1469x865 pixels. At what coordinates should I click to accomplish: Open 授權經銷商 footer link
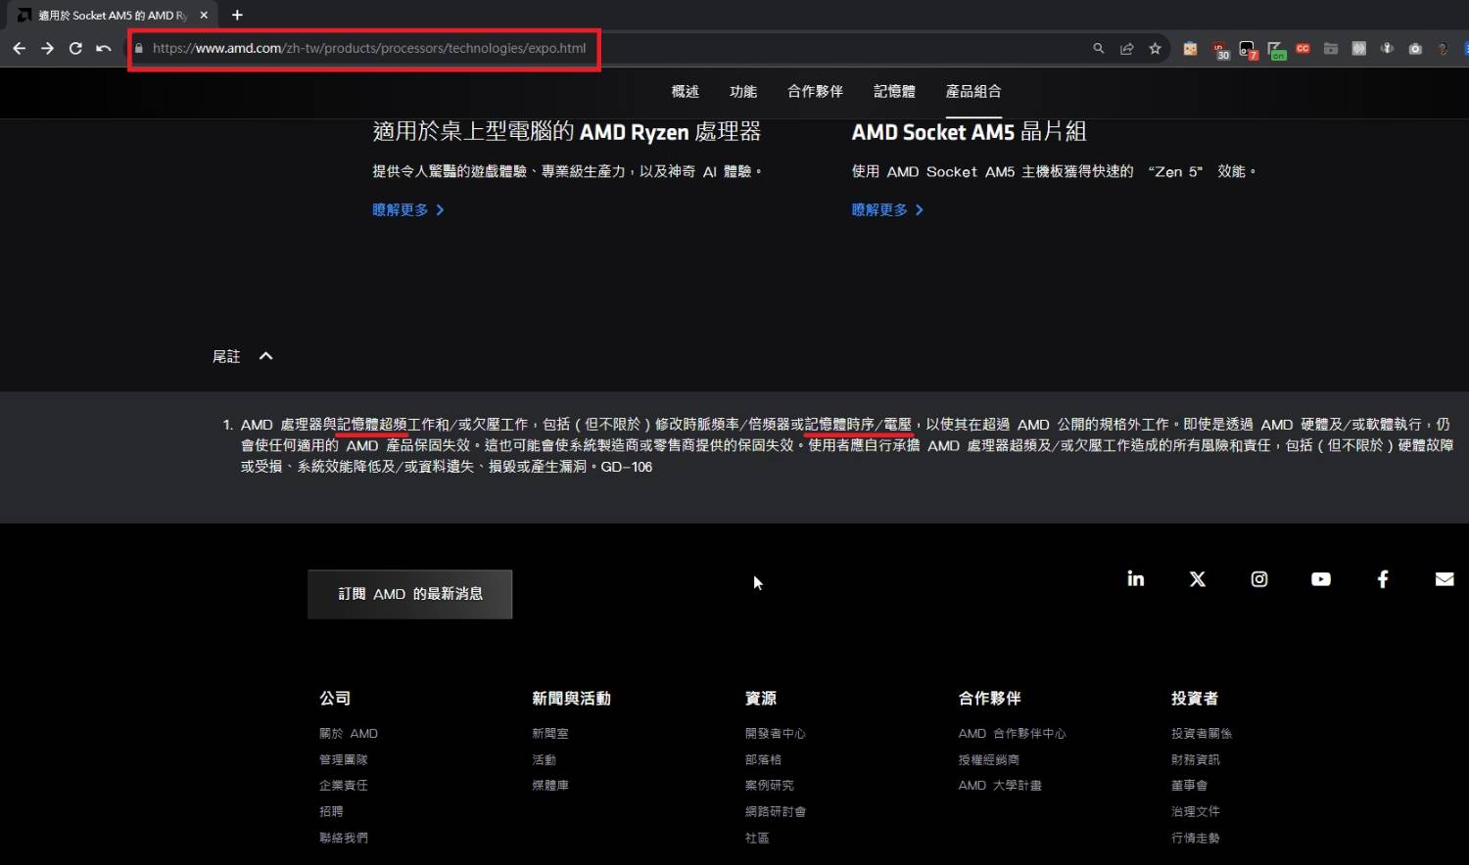(989, 759)
